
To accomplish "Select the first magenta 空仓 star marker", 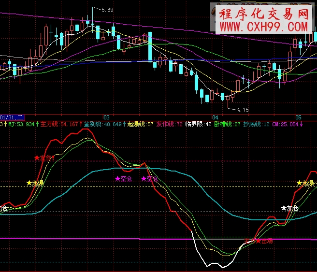I will pyautogui.click(x=123, y=179).
